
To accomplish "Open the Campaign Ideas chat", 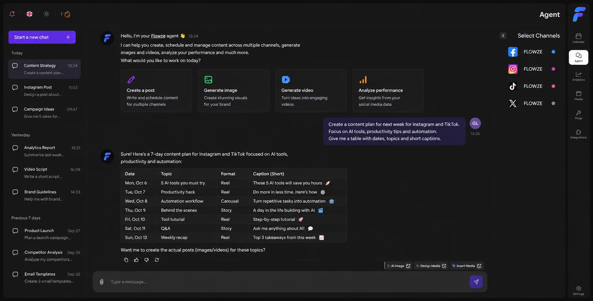I will point(44,113).
